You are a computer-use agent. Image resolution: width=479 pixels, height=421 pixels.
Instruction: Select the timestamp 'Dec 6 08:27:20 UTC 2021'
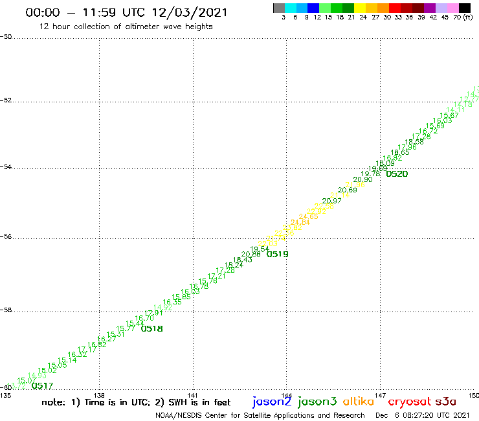tap(423, 415)
